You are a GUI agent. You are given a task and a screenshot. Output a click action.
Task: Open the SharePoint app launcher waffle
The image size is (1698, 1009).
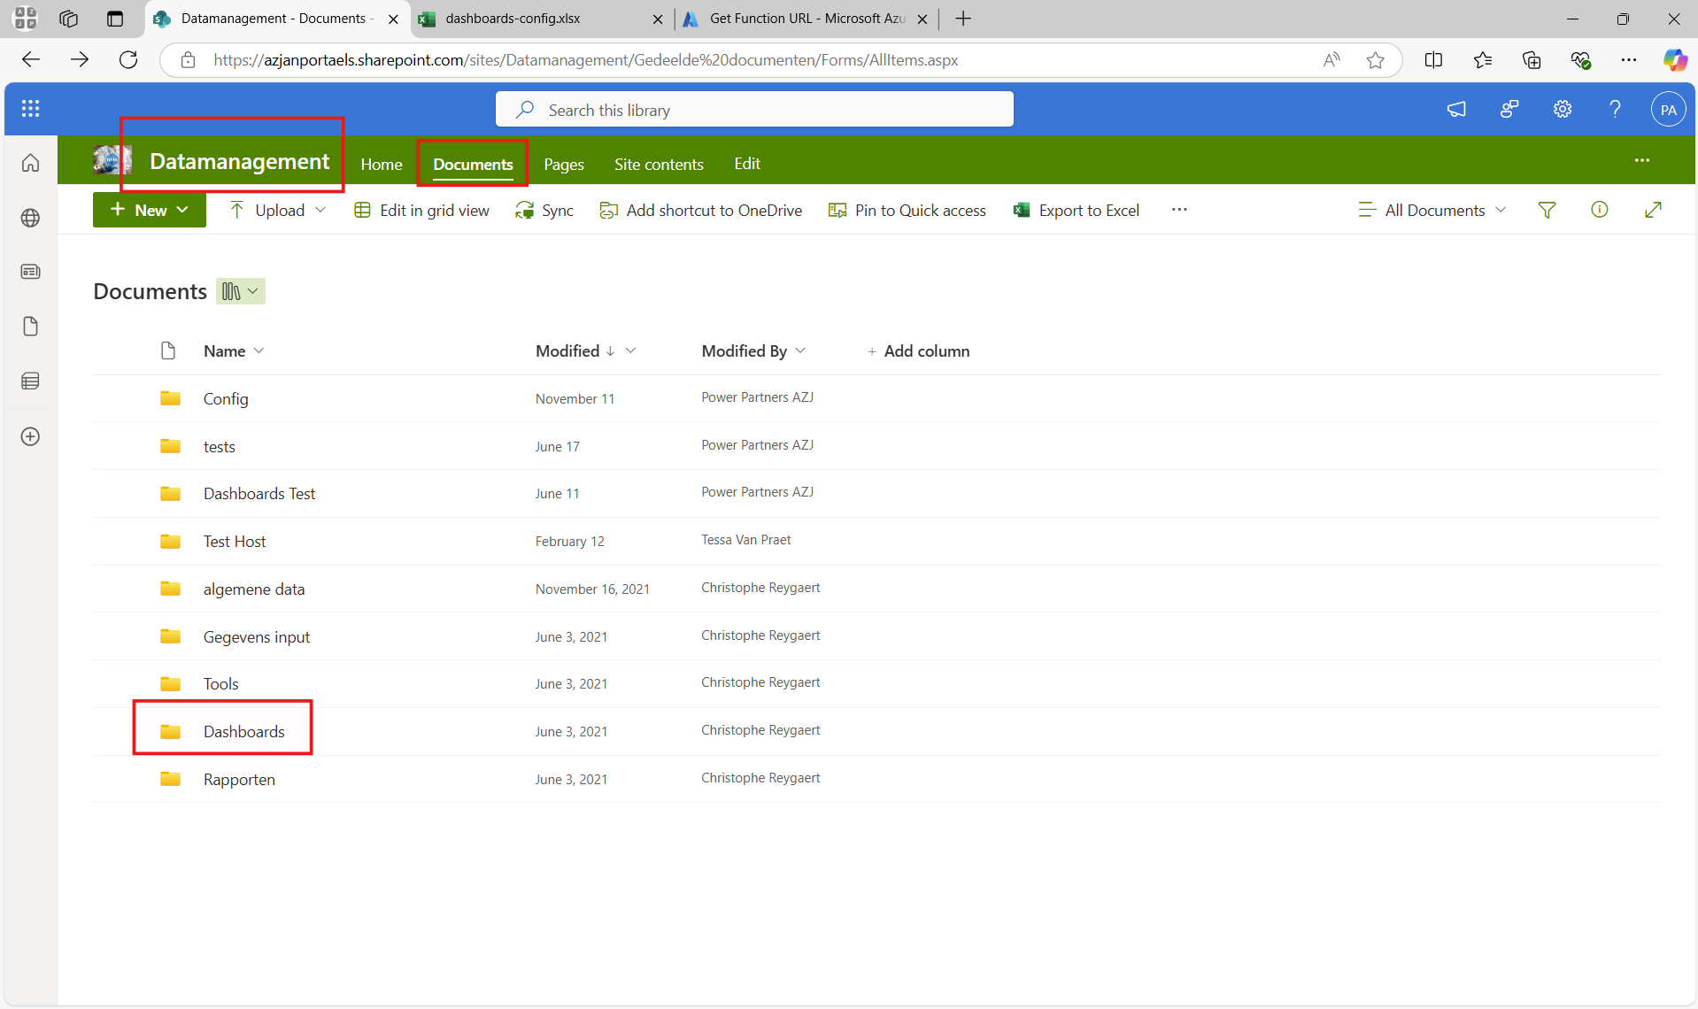tap(31, 109)
